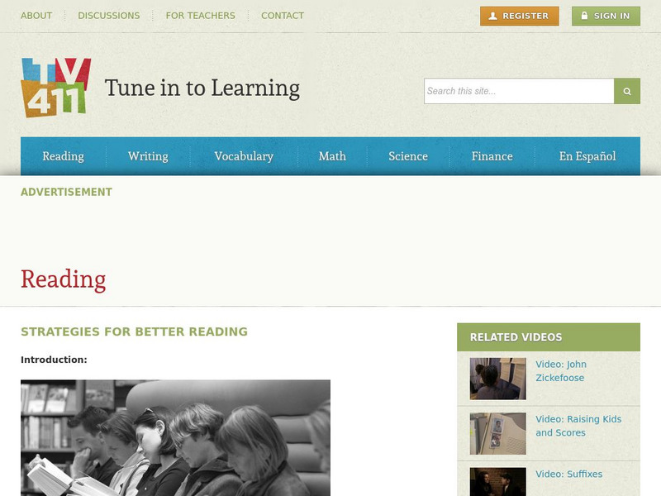Click the Video: Suffixes link
The image size is (661, 496).
[568, 474]
